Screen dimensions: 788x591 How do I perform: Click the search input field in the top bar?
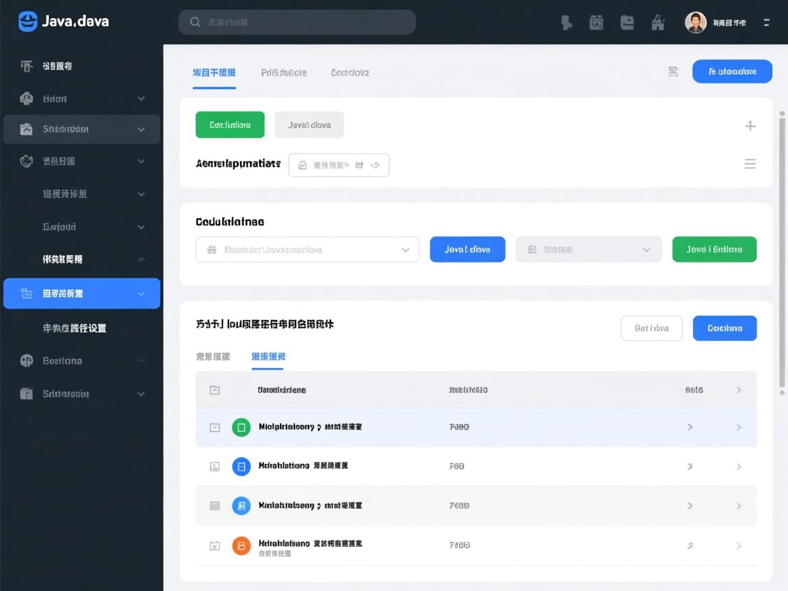296,22
